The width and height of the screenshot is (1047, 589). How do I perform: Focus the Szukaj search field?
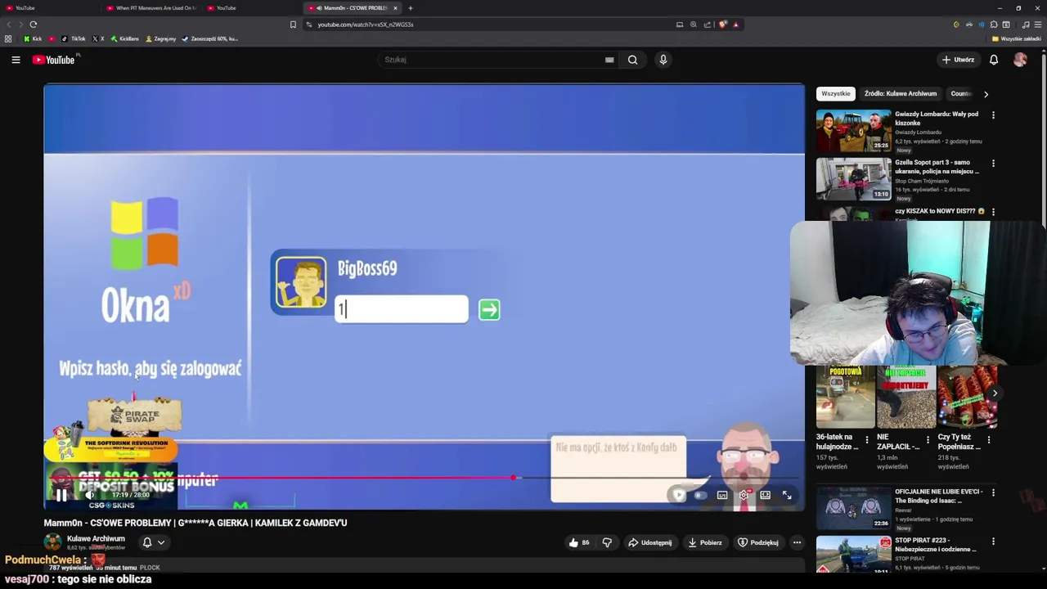point(491,60)
